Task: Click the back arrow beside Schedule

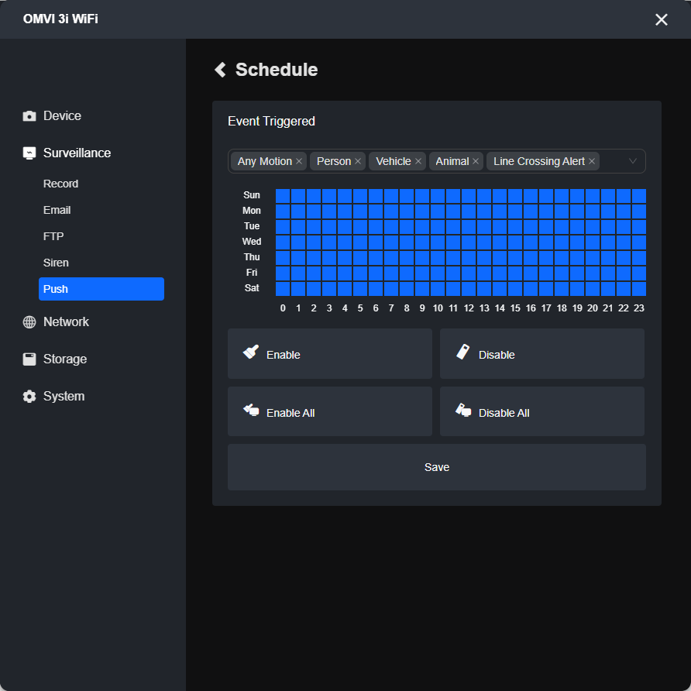Action: click(220, 70)
